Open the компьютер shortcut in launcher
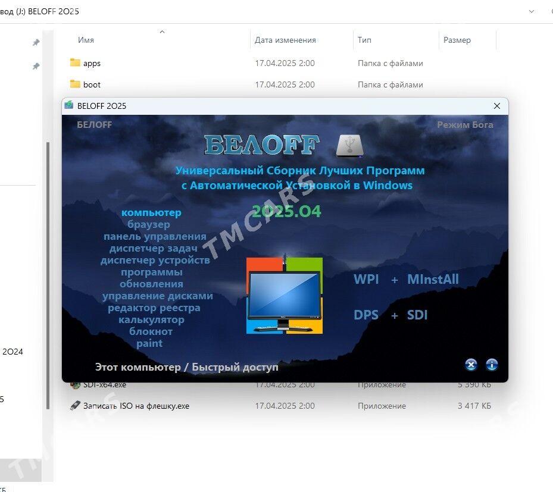 click(151, 212)
